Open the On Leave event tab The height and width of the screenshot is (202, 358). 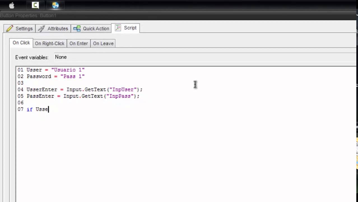point(103,43)
